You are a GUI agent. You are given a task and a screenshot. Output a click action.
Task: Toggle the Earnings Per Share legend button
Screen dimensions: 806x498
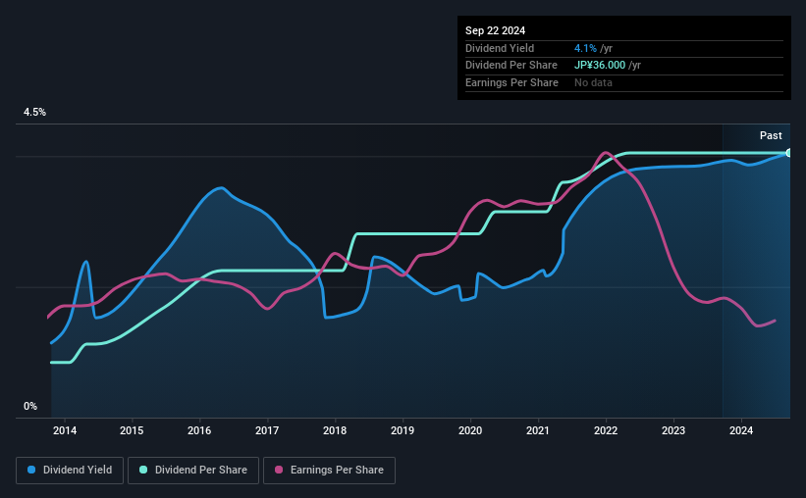[x=330, y=471]
